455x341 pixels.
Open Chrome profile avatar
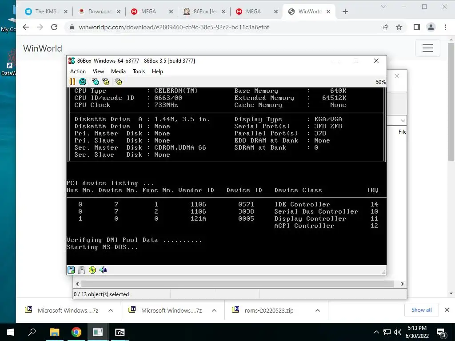431,27
